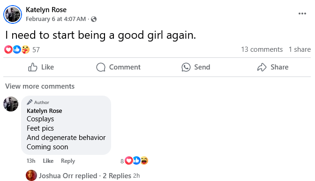
Task: Open Katelyn Rose's comment avatar
Action: (x=11, y=104)
